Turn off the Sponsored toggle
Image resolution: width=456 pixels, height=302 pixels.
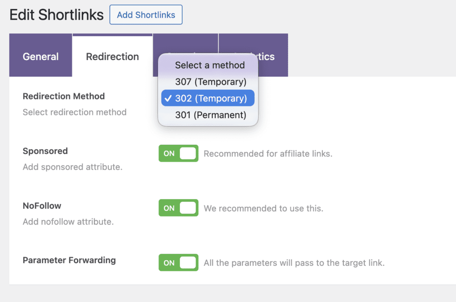178,153
